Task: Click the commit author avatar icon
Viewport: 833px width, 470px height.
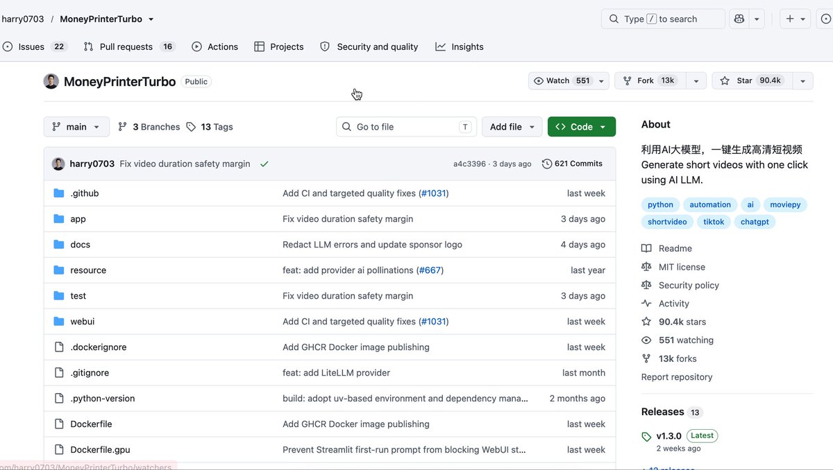Action: (58, 164)
